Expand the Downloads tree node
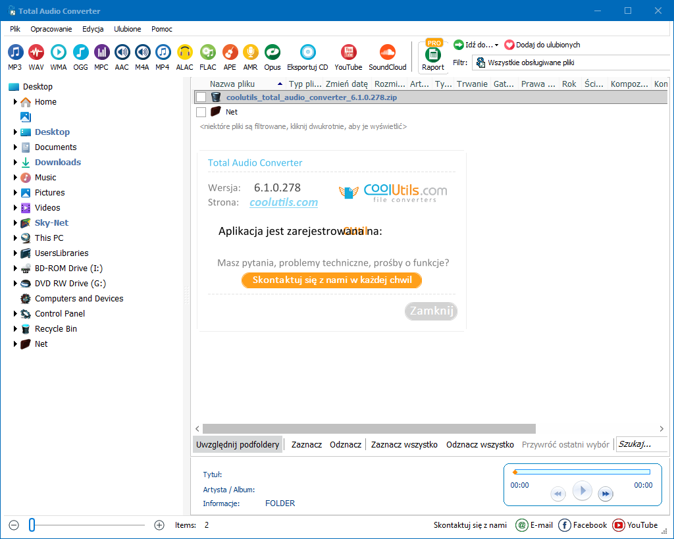 [16, 162]
